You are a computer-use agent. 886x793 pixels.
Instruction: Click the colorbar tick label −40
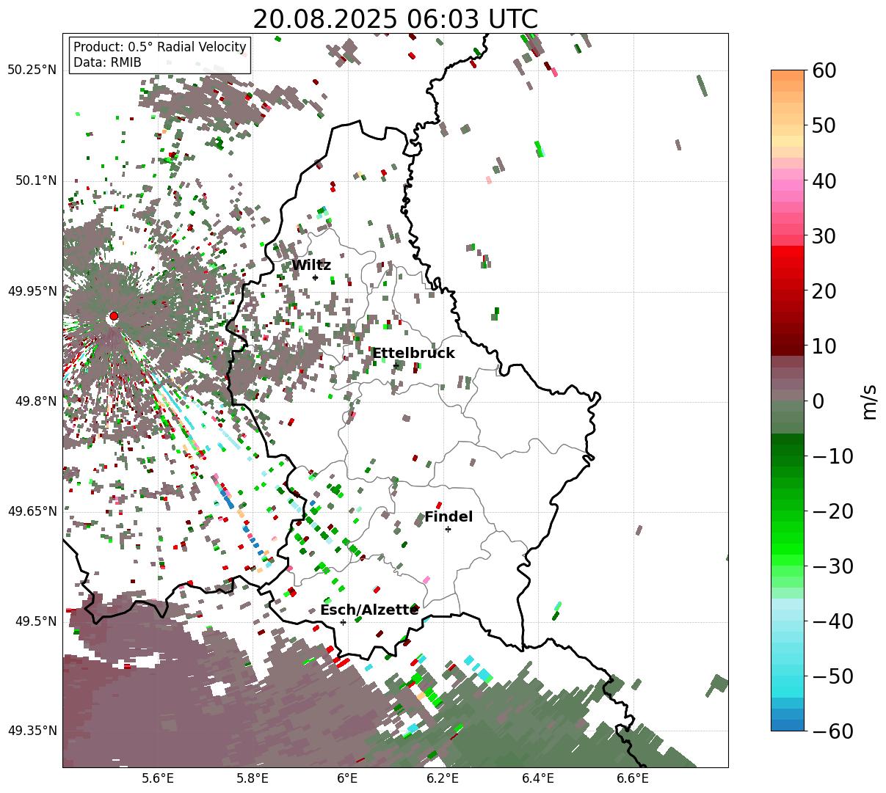[x=832, y=621]
